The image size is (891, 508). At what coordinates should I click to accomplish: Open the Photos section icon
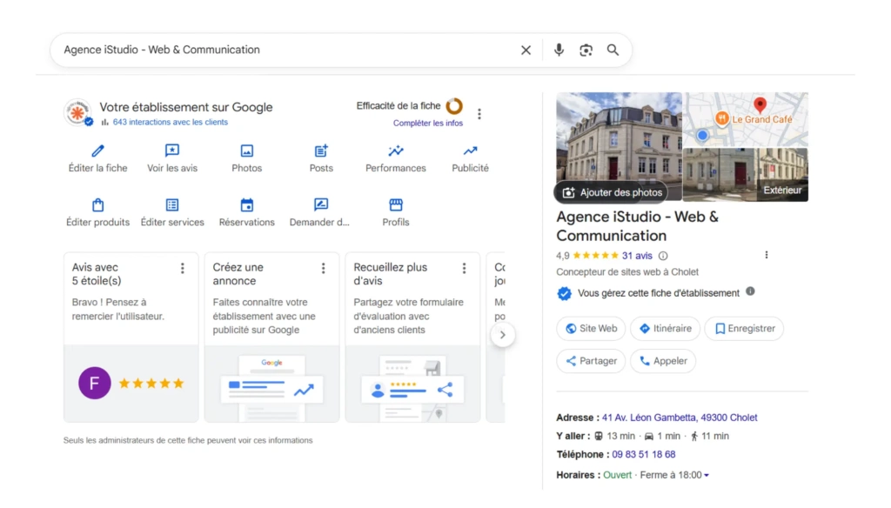(246, 151)
